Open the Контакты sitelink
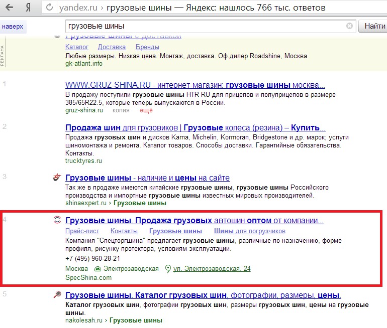Viewport: 387px width, 328px height. pyautogui.click(x=124, y=231)
